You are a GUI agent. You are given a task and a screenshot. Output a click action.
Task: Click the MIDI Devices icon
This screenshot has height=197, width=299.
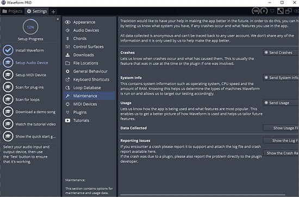point(67,104)
